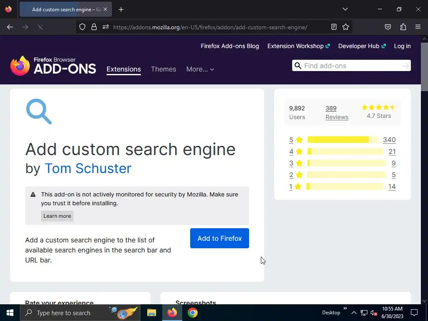Bookmark this page with the star icon
Image resolution: width=428 pixels, height=321 pixels.
(346, 27)
